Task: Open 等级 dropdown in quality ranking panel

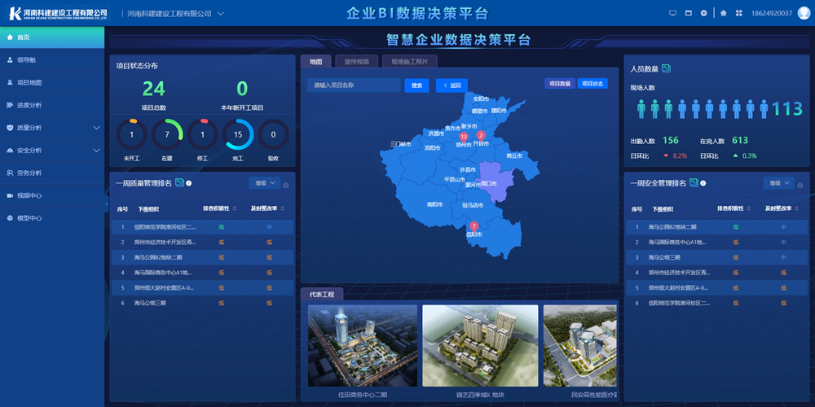Action: [263, 183]
